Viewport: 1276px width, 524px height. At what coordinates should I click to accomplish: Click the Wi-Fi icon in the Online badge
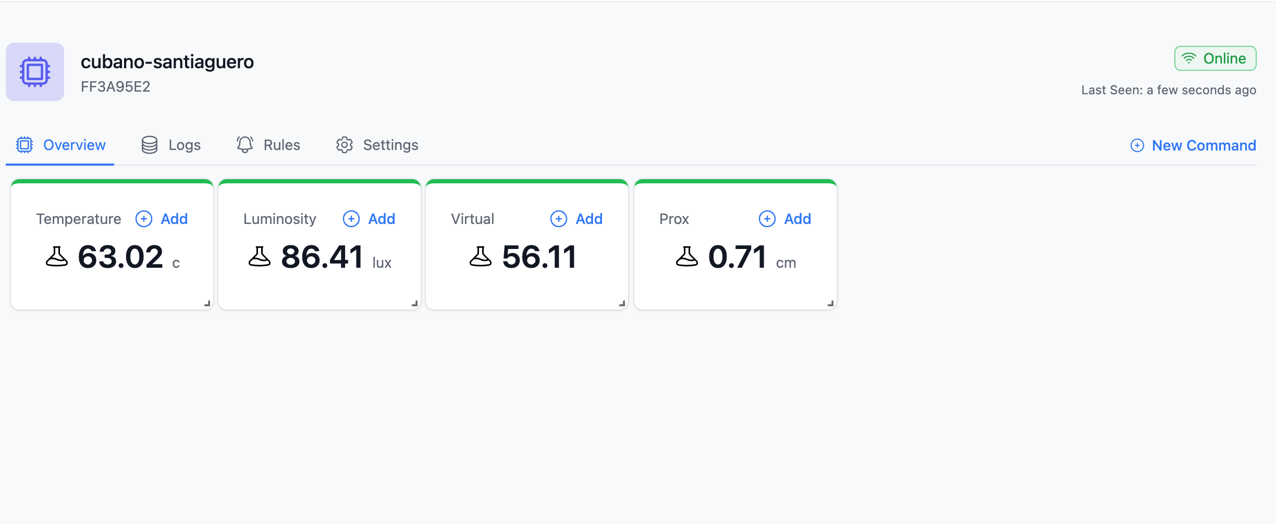pos(1189,58)
